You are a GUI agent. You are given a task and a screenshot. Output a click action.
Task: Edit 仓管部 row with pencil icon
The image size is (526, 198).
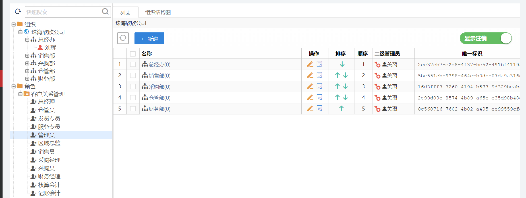click(x=310, y=97)
